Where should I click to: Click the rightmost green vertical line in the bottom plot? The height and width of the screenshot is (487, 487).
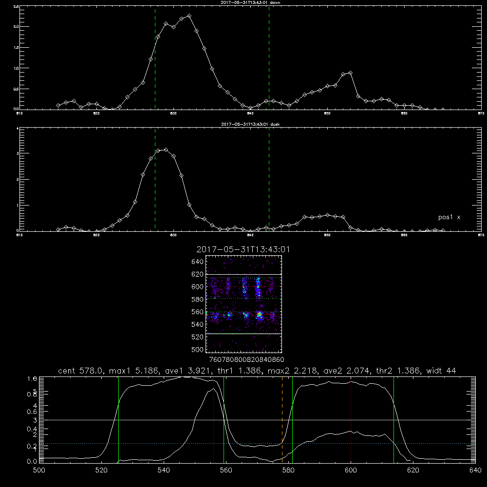tap(393, 420)
